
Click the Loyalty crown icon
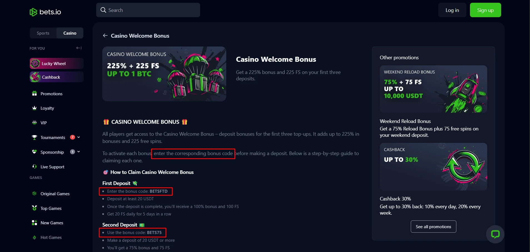tap(34, 108)
